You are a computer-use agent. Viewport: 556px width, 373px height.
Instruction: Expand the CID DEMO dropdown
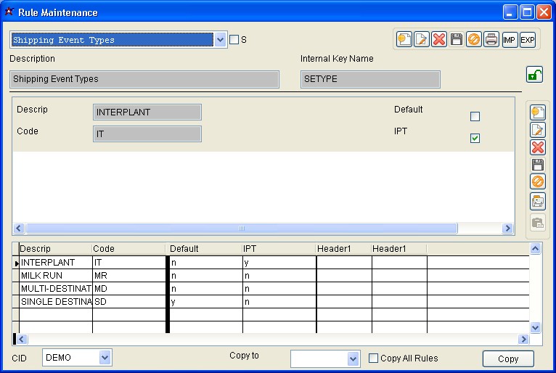pyautogui.click(x=105, y=357)
